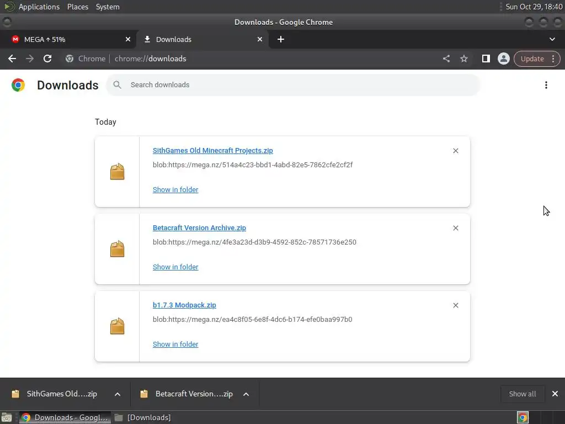Select the SithGames blob mega.nz URL text
565x424 pixels.
[x=253, y=165]
